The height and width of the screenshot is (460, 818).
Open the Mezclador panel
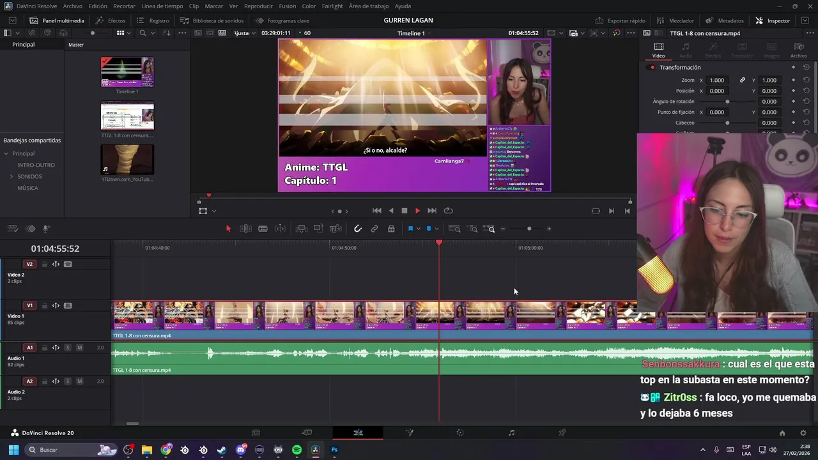[675, 20]
